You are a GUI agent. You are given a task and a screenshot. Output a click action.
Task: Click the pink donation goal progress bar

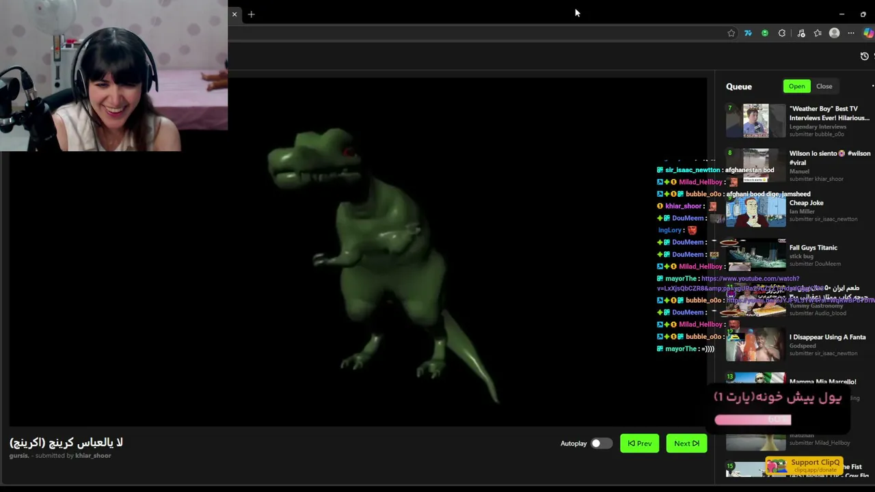753,420
